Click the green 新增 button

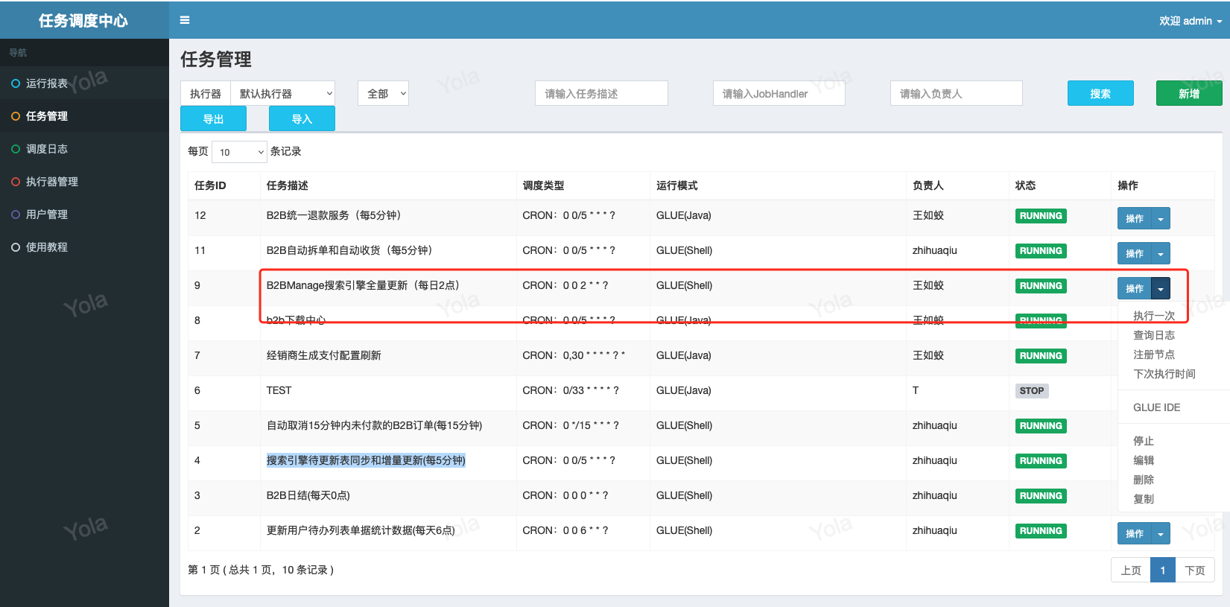pyautogui.click(x=1188, y=94)
